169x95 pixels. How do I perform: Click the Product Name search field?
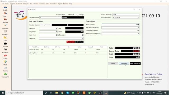(x=45, y=25)
